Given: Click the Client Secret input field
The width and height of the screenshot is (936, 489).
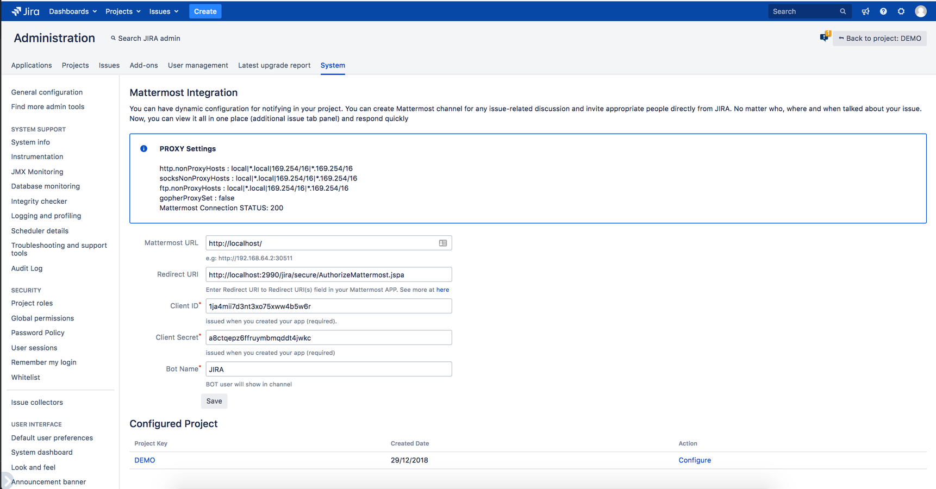Looking at the screenshot, I should (x=328, y=337).
